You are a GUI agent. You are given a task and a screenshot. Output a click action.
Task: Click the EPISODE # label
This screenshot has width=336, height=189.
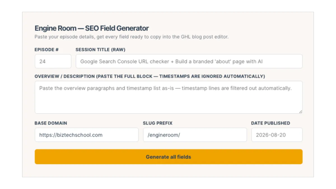coord(46,50)
